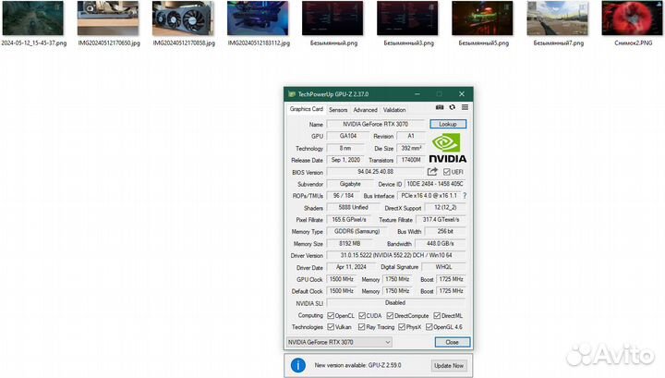Click the GPU field GA104
Viewport: 665px width, 378px height.
(348, 136)
